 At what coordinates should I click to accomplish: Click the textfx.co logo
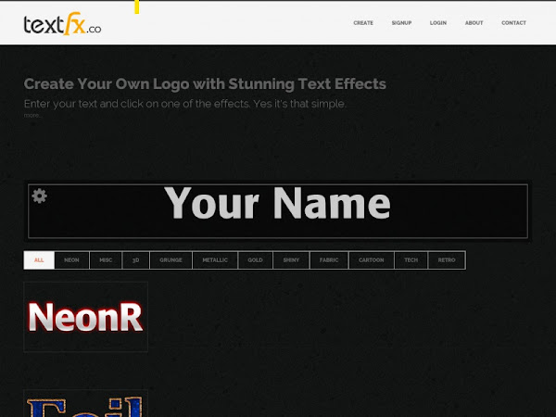[62, 24]
